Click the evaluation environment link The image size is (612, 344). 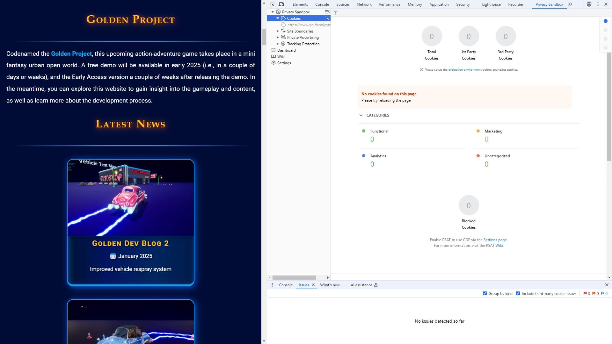click(x=465, y=69)
